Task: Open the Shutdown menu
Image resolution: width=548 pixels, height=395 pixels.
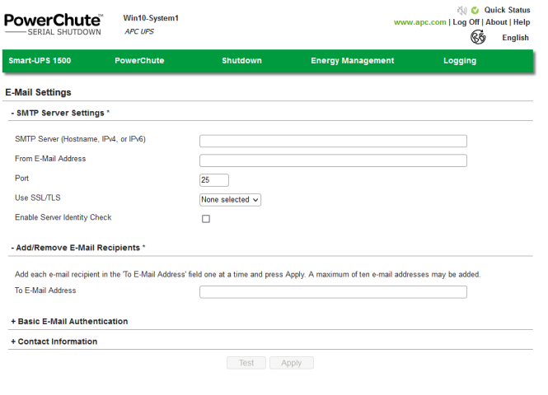Action: click(241, 61)
